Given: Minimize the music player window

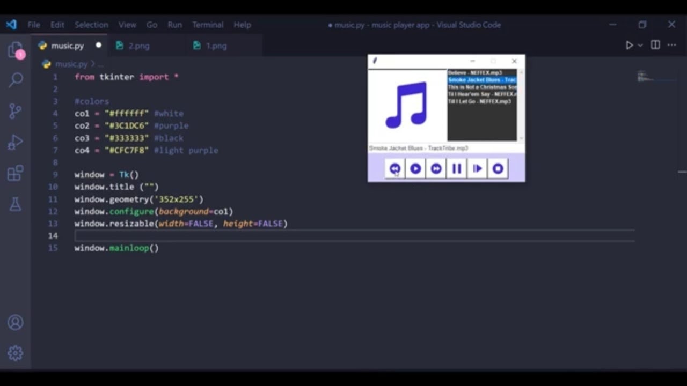Looking at the screenshot, I should click(x=472, y=61).
